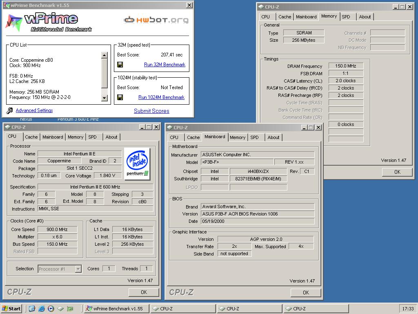This screenshot has height=314, width=418.
Task: Click the chipset i440BX/ZX field
Action: click(258, 171)
